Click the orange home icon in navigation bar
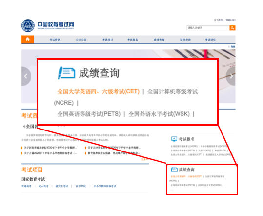Screen dimensions: 263x216 (x=28, y=40)
